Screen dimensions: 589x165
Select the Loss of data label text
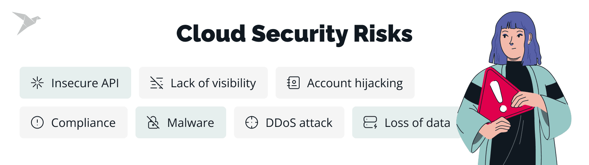click(x=417, y=123)
